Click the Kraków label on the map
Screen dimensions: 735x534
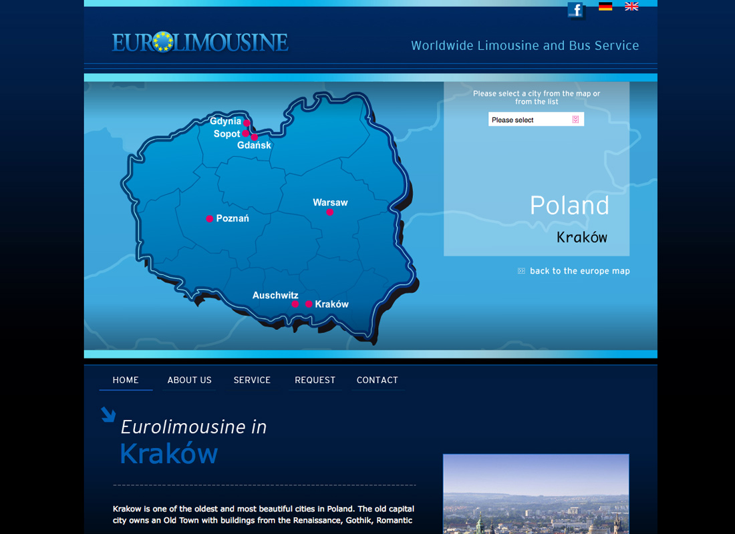pos(332,304)
